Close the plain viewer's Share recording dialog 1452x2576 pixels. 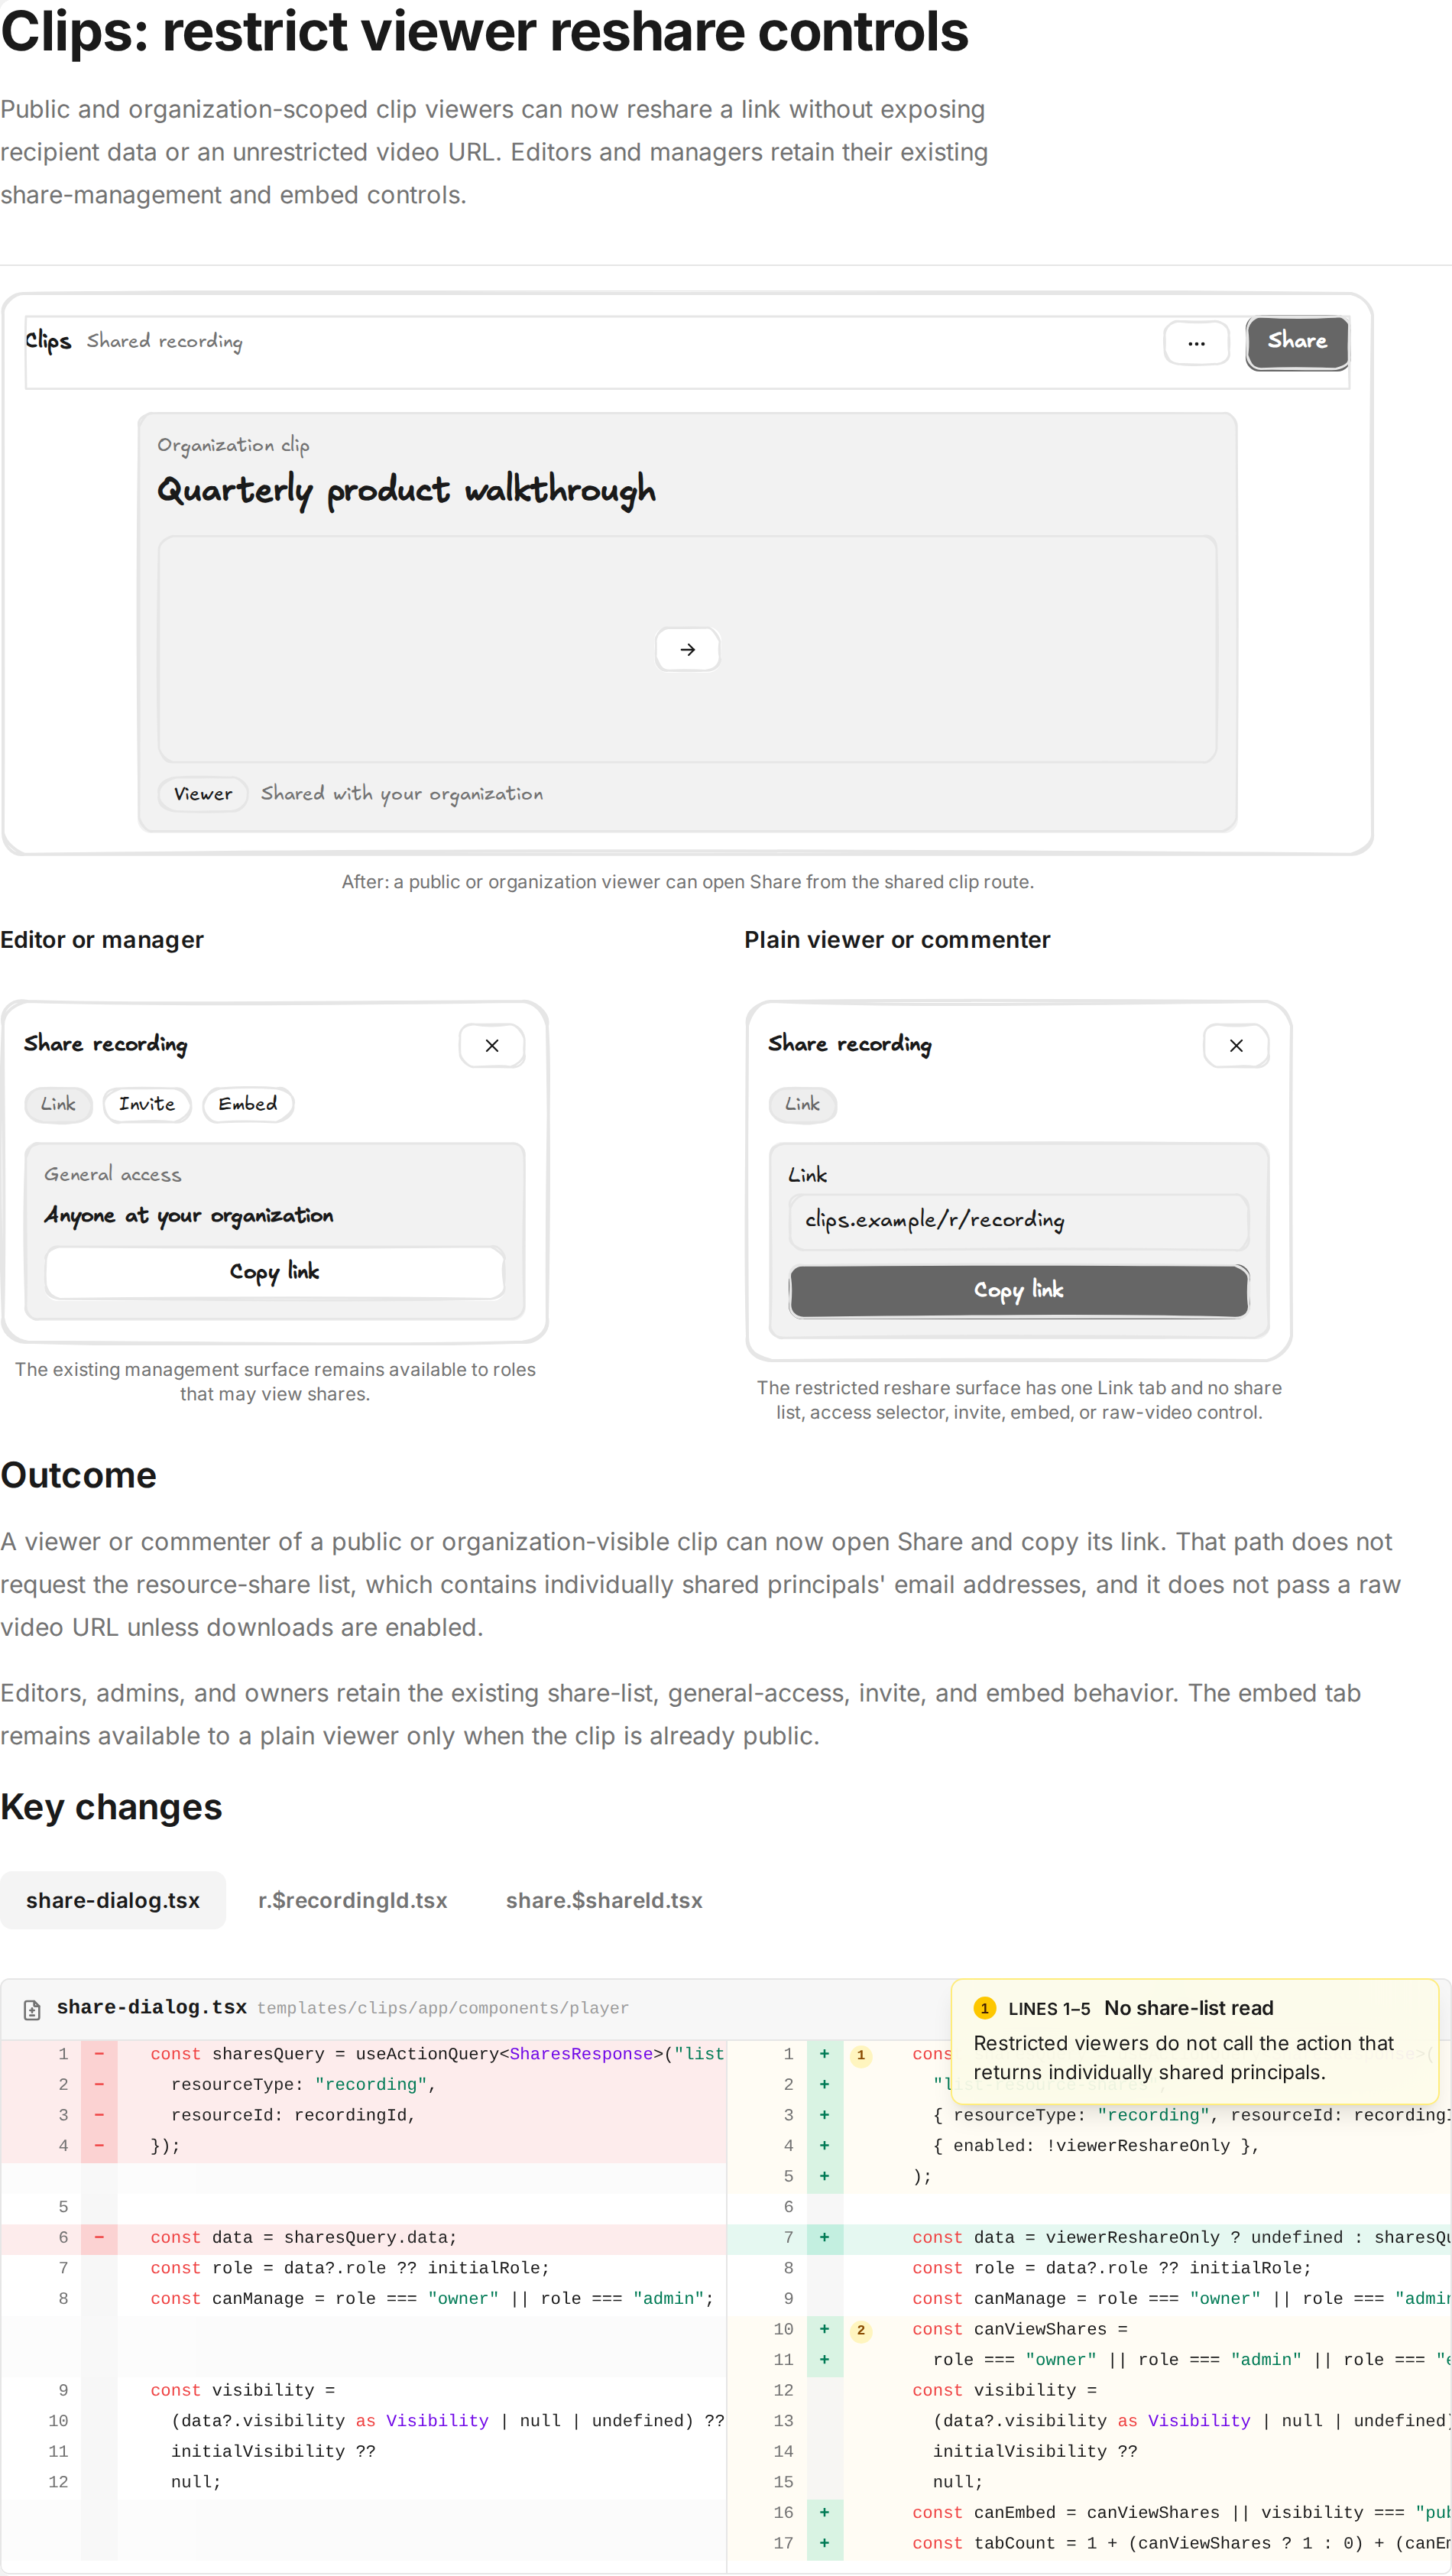coord(1236,1045)
